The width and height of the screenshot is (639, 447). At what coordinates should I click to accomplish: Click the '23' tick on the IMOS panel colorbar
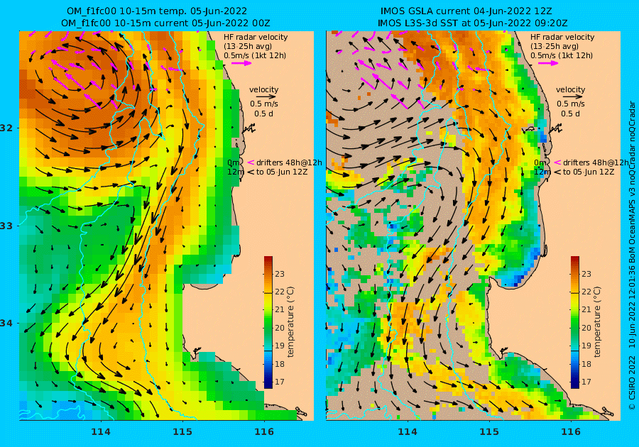pos(586,274)
